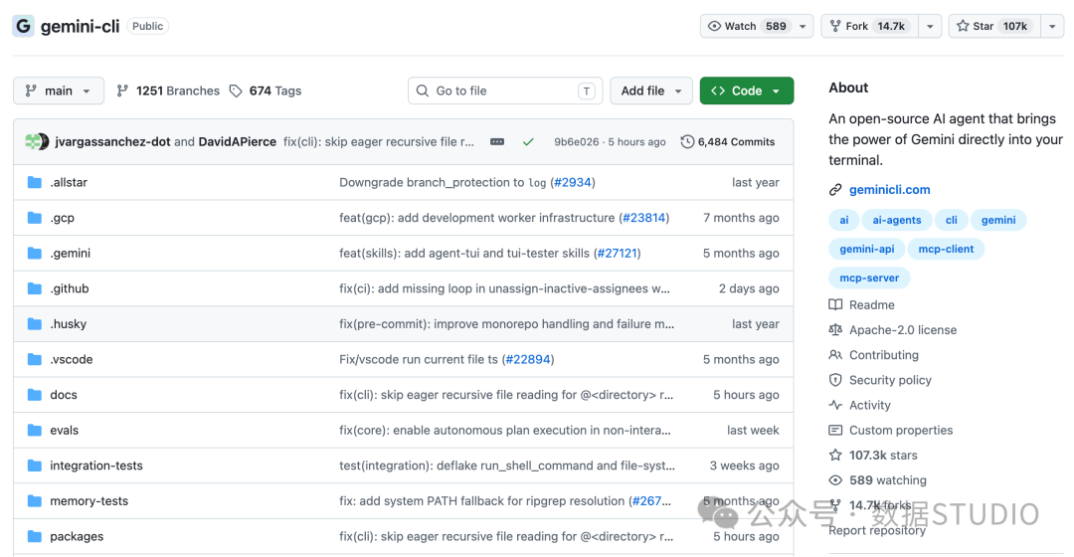Focus the Go to file search field
This screenshot has height=557, width=1074.
(505, 91)
